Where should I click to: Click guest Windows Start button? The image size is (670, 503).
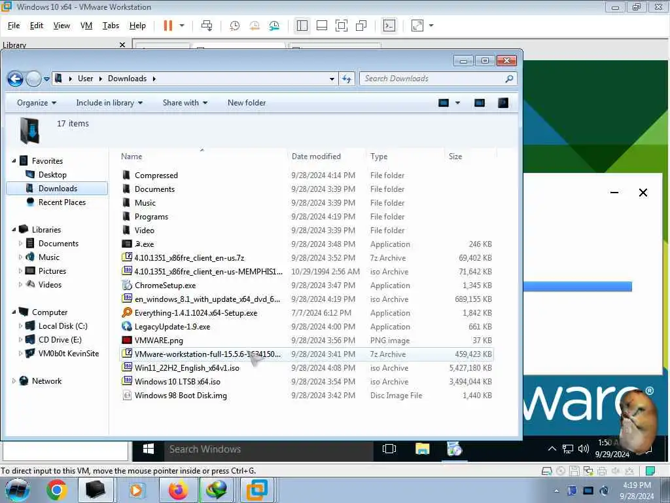pyautogui.click(x=149, y=449)
